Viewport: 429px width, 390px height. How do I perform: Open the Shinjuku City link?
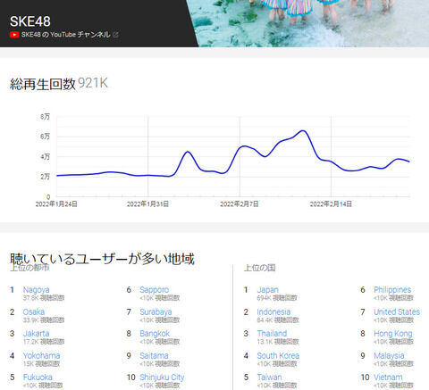click(162, 378)
